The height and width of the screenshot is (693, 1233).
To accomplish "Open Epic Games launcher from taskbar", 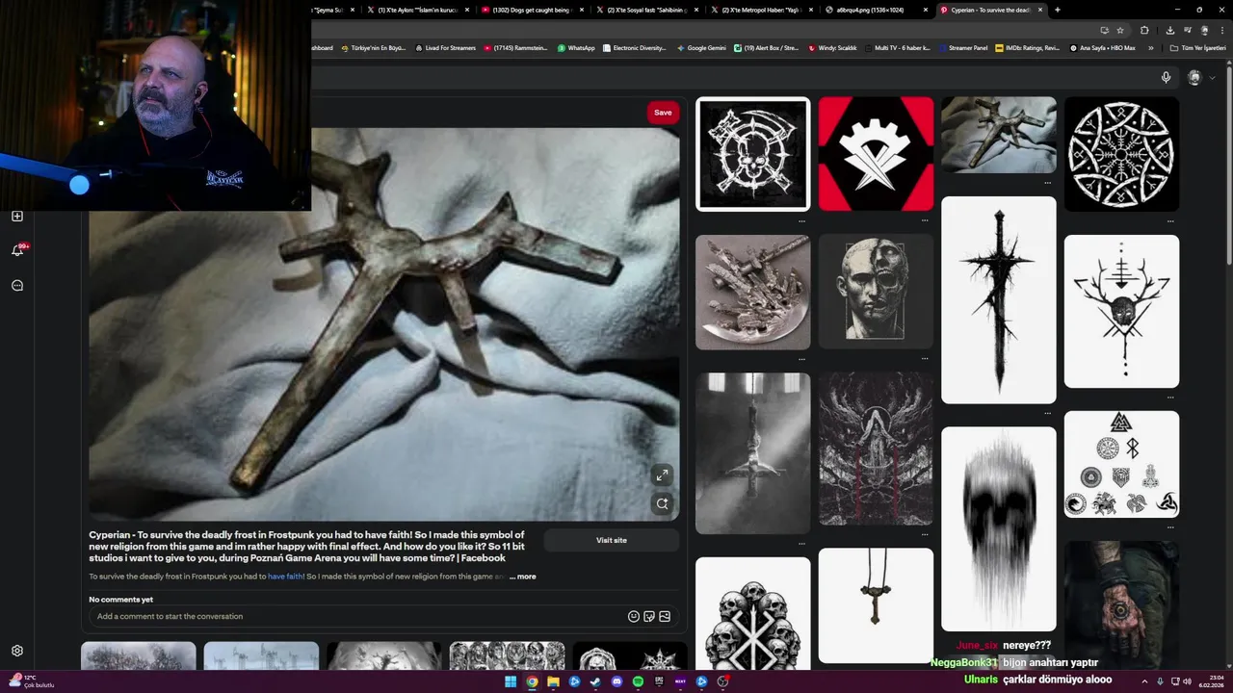I will tap(659, 681).
